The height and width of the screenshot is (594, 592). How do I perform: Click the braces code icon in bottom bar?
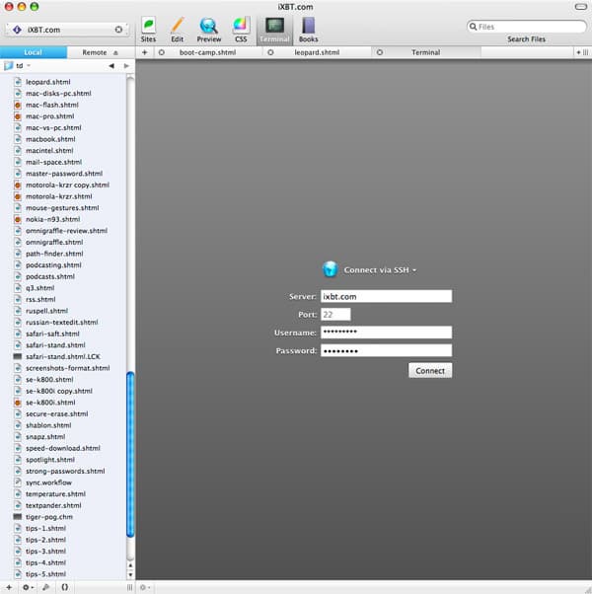point(65,587)
